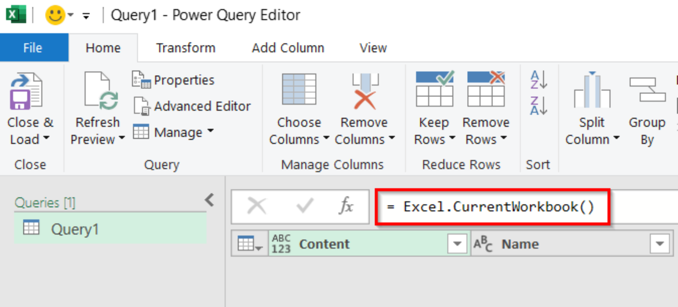This screenshot has width=678, height=307.
Task: Expand the Refresh Preview dropdown arrow
Action: [122, 138]
